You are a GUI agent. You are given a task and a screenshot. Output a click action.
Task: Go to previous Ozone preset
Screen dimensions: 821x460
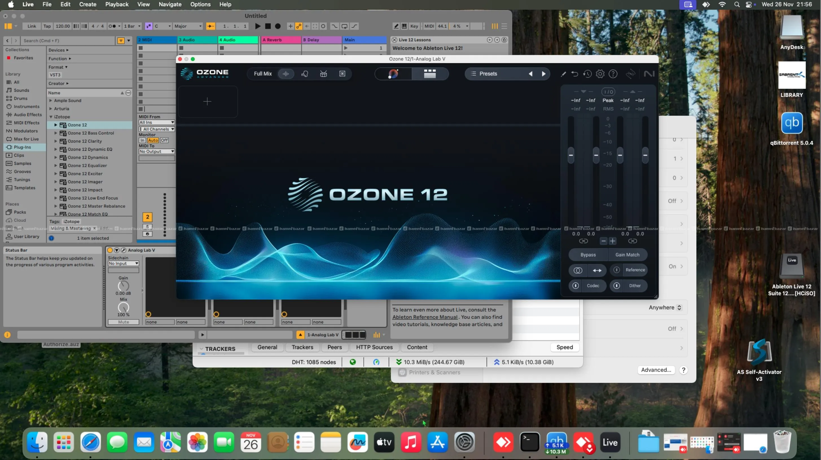click(x=531, y=74)
